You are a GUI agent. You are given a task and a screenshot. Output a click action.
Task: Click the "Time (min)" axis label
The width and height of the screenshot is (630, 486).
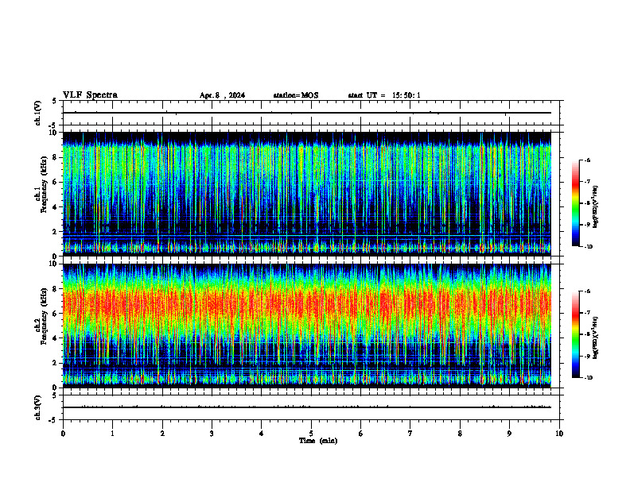tap(318, 441)
